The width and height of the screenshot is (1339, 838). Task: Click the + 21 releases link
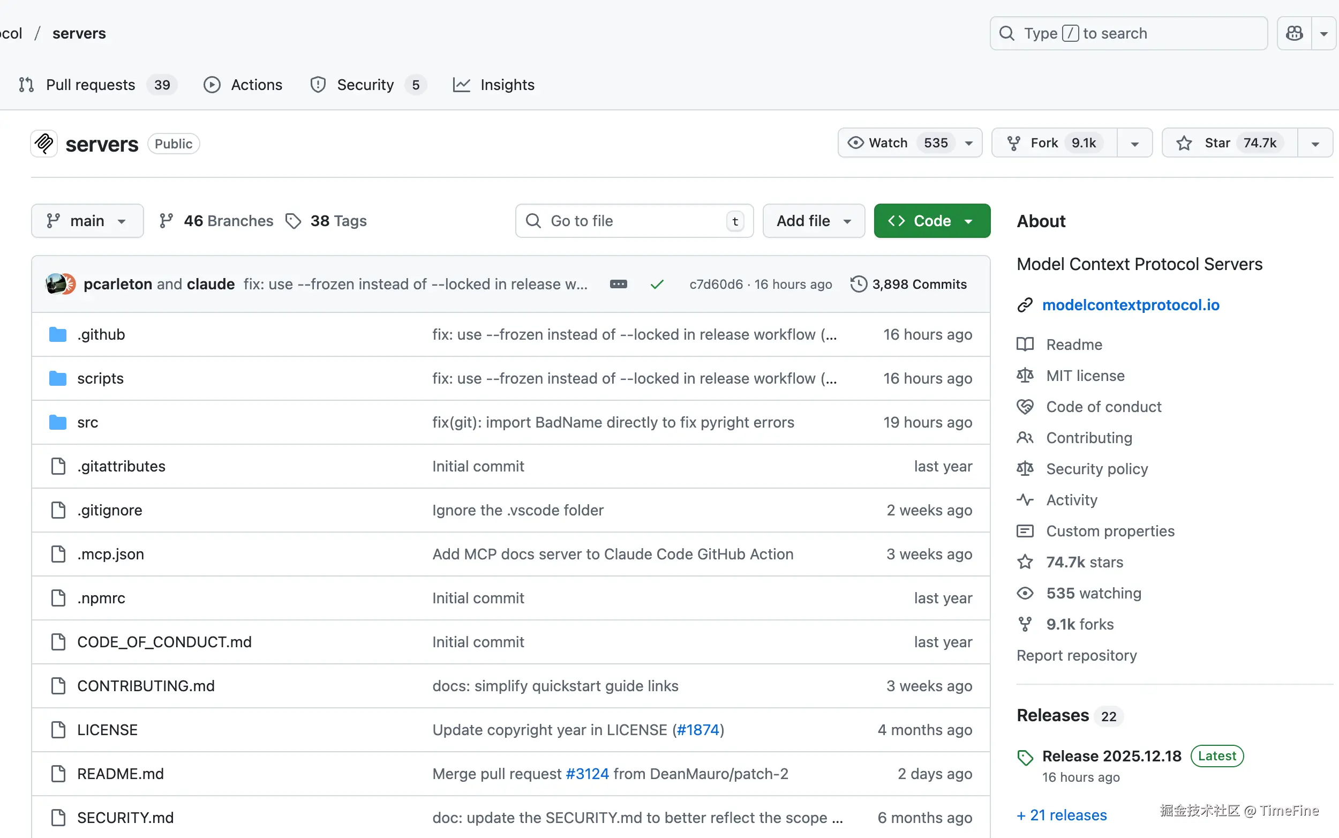pos(1062,815)
